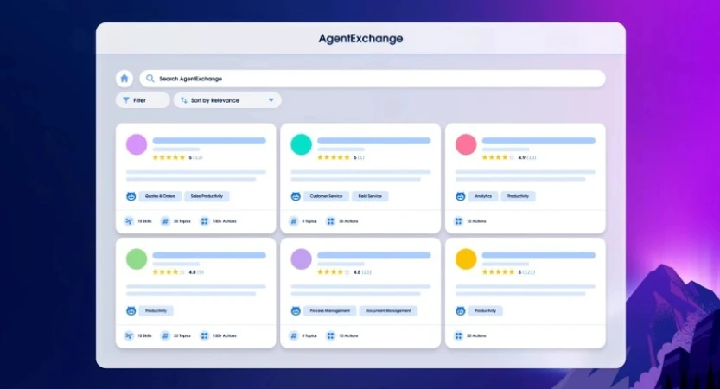Click the magnifier icon in search bar
Screen dimensions: 720x389
[150, 79]
